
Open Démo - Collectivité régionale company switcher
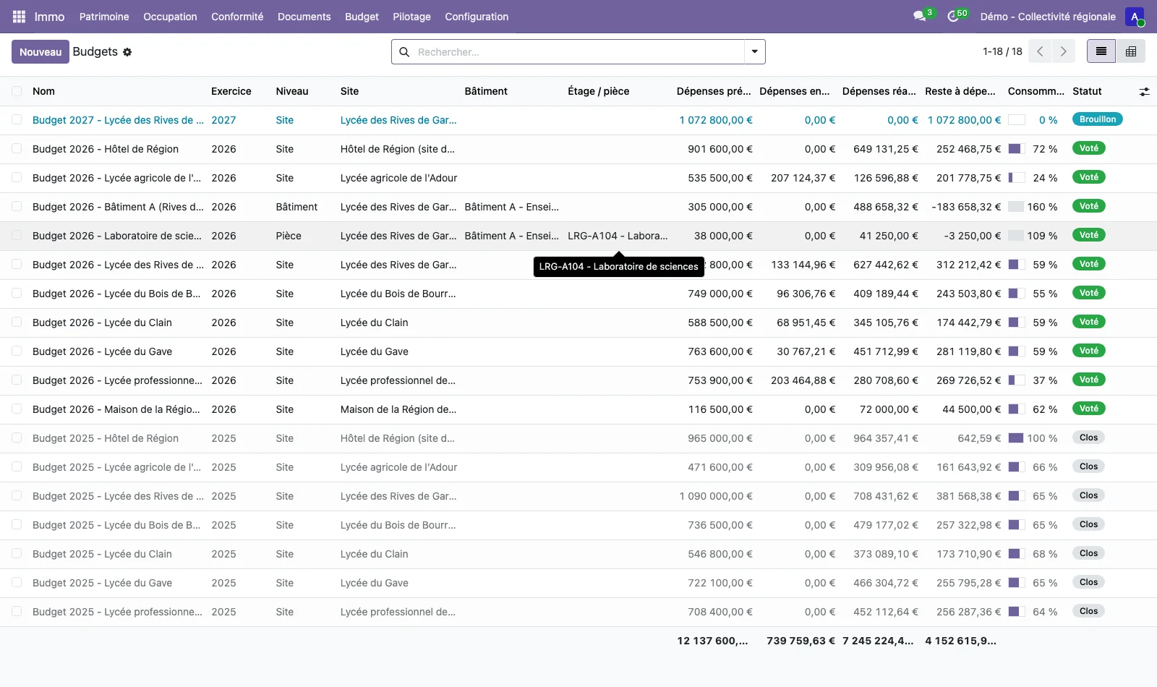1048,17
